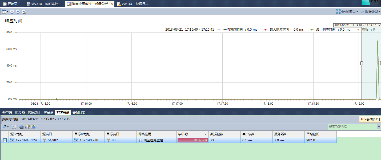Sort by 服务器RTT column header

288,134
